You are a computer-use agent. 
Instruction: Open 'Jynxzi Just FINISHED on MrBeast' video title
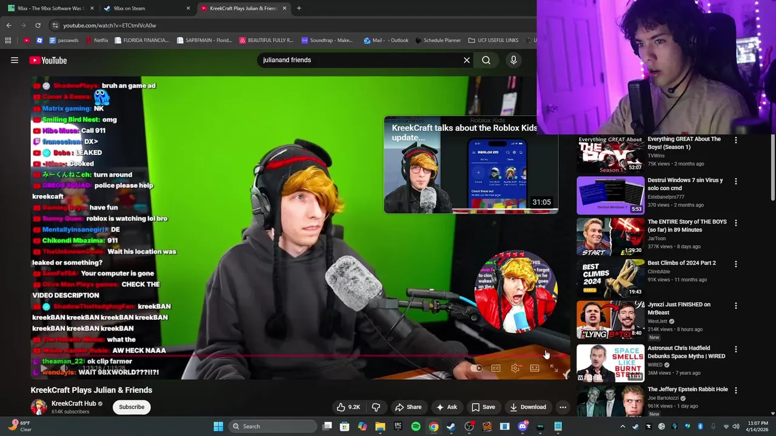click(x=679, y=309)
